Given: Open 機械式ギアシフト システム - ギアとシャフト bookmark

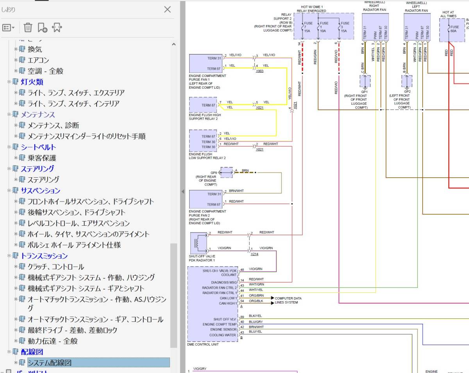Looking at the screenshot, I should (86, 289).
